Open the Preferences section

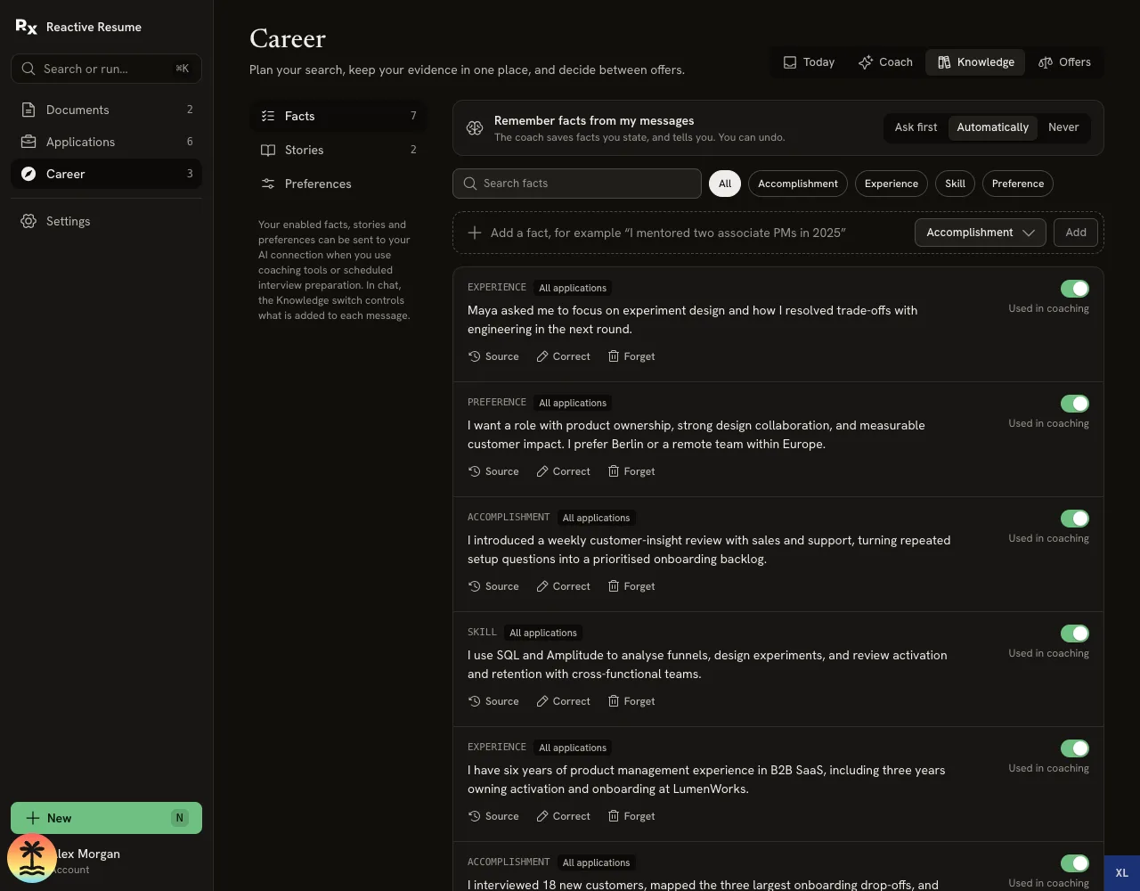point(338,184)
